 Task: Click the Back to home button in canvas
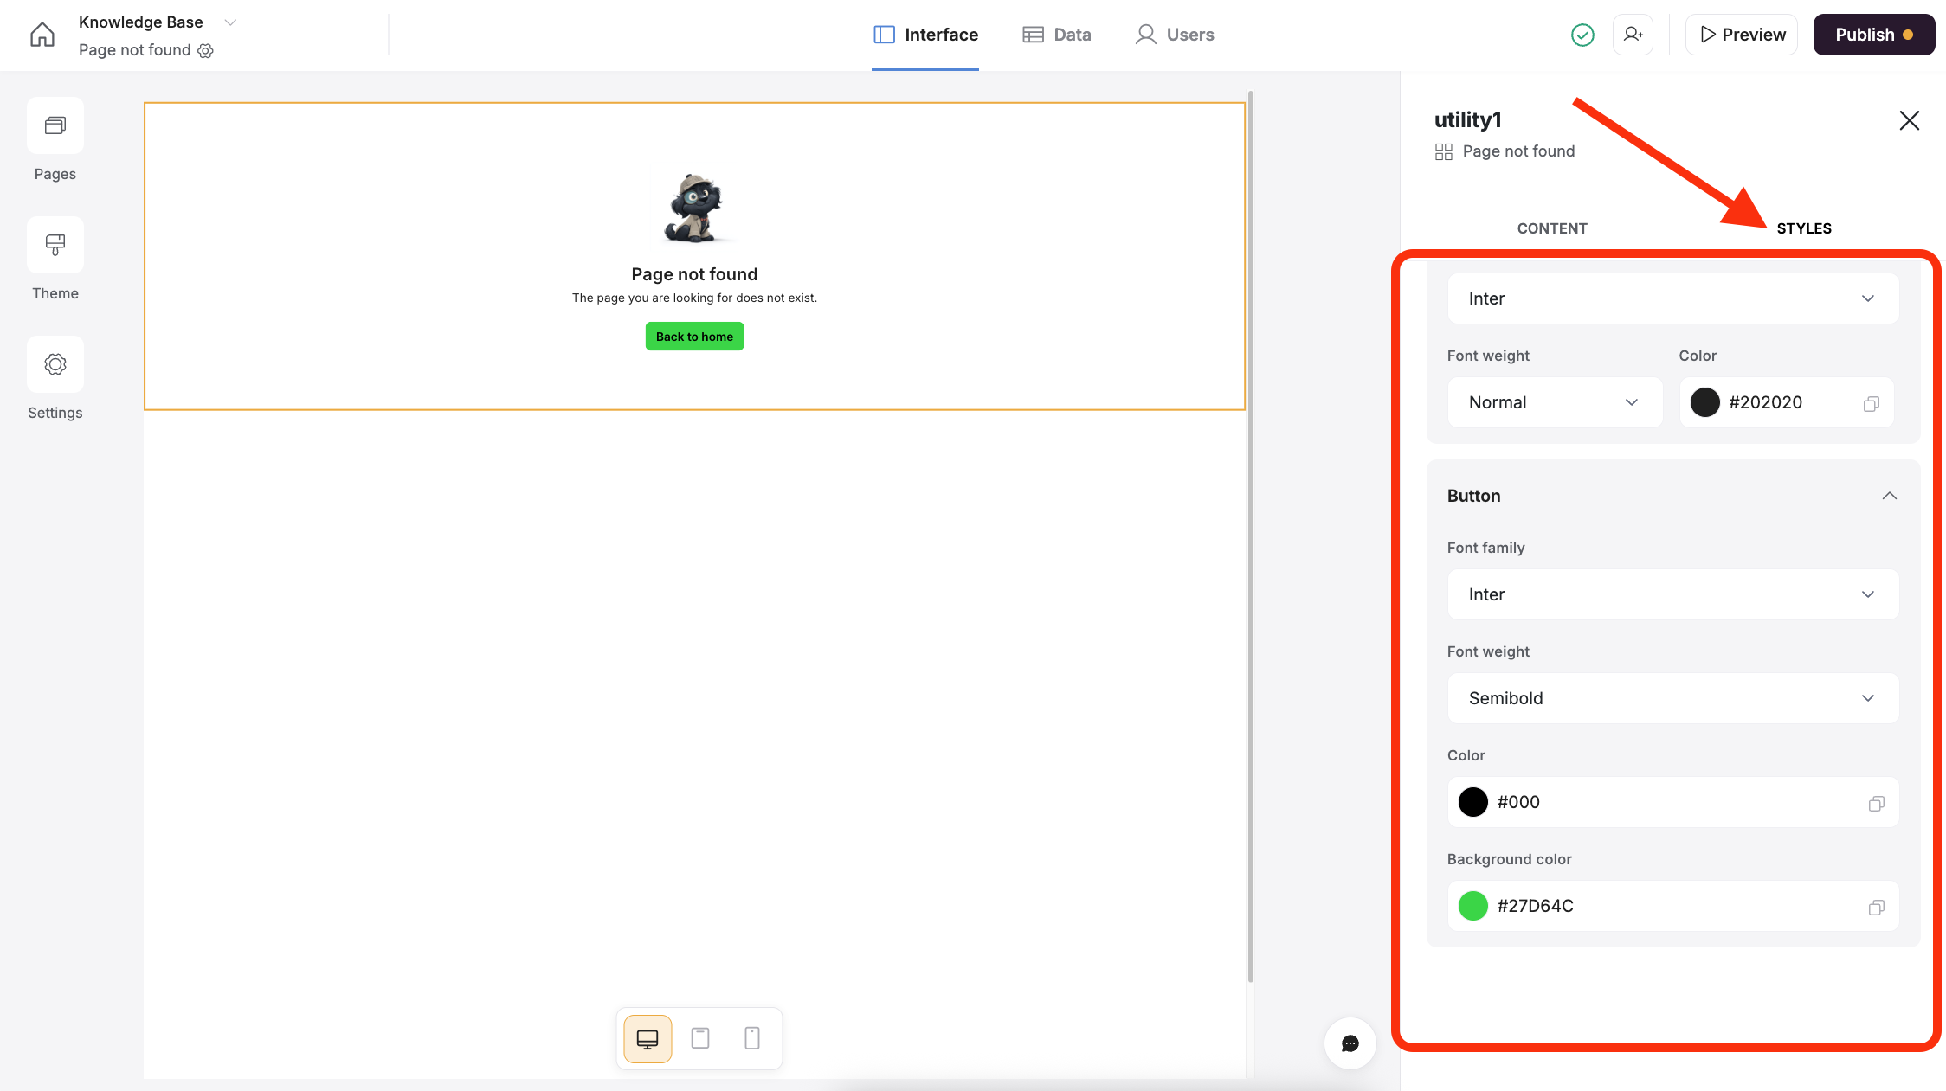694,337
